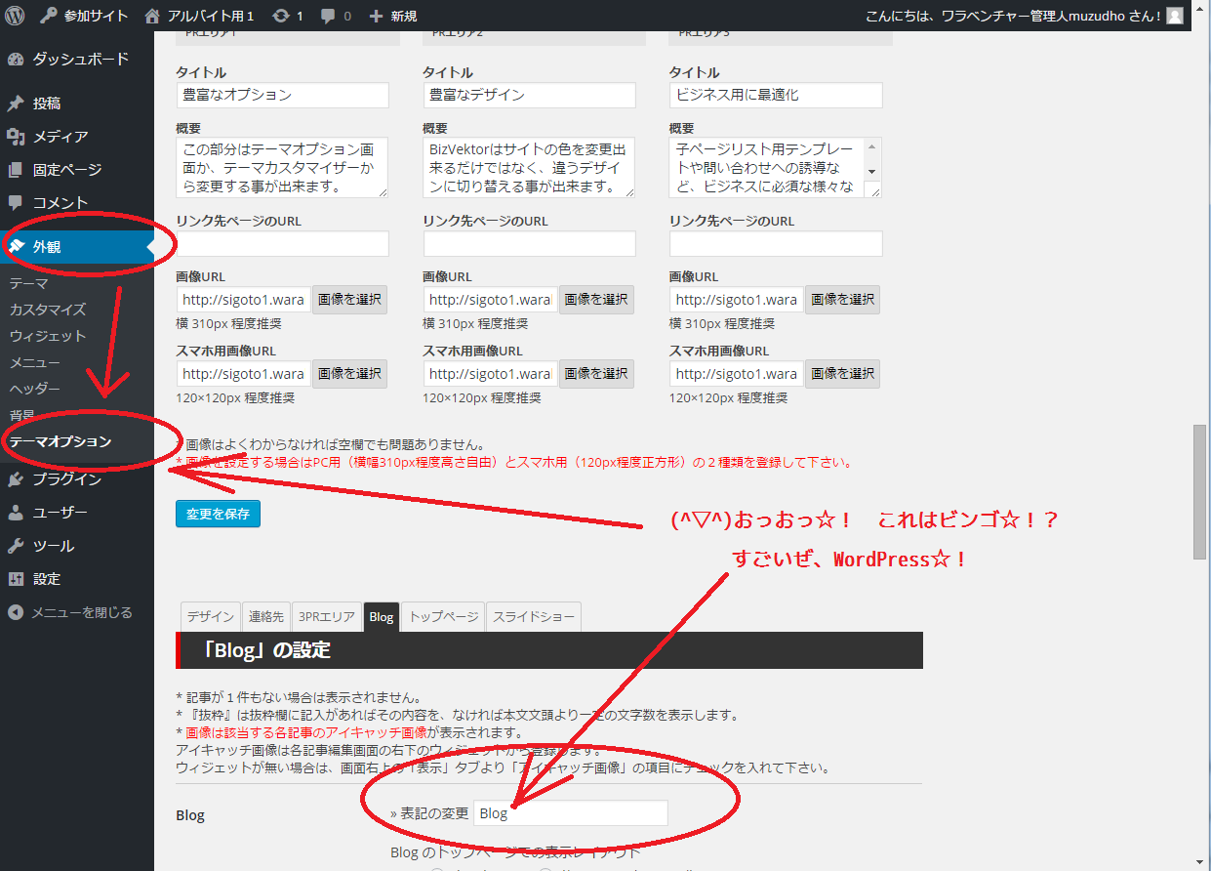The height and width of the screenshot is (871, 1211).
Task: Open カスタマイズ submenu item
Action: click(x=48, y=310)
